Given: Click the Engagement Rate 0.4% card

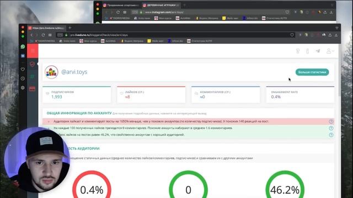Looking at the screenshot, I should pos(300,95).
